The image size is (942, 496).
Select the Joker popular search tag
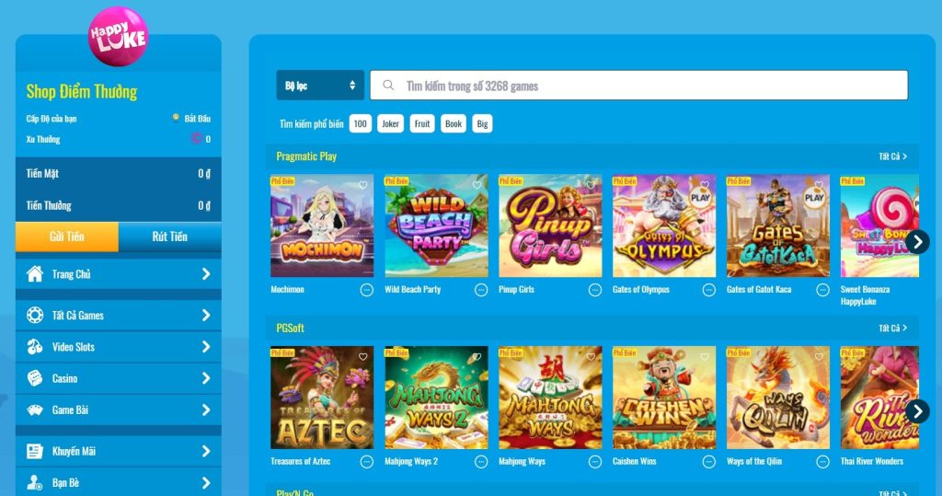click(x=390, y=124)
